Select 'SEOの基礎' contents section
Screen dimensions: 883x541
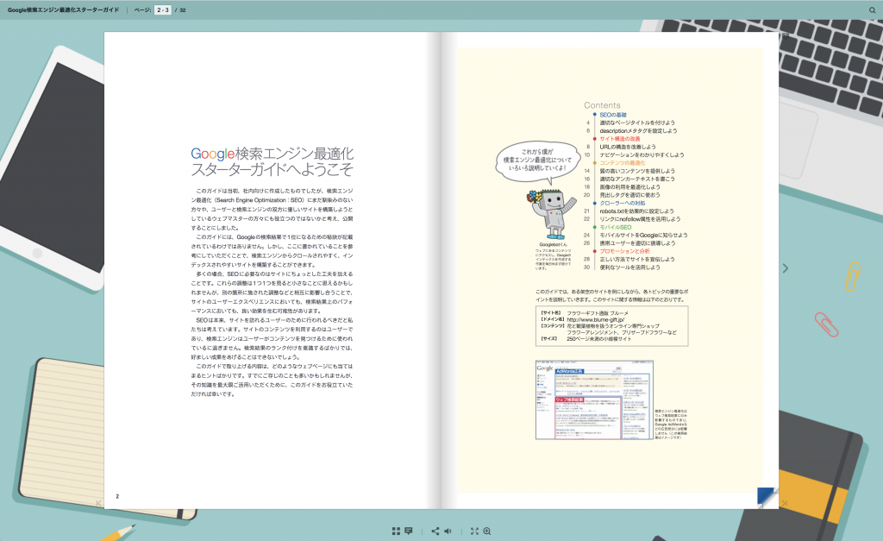point(613,115)
